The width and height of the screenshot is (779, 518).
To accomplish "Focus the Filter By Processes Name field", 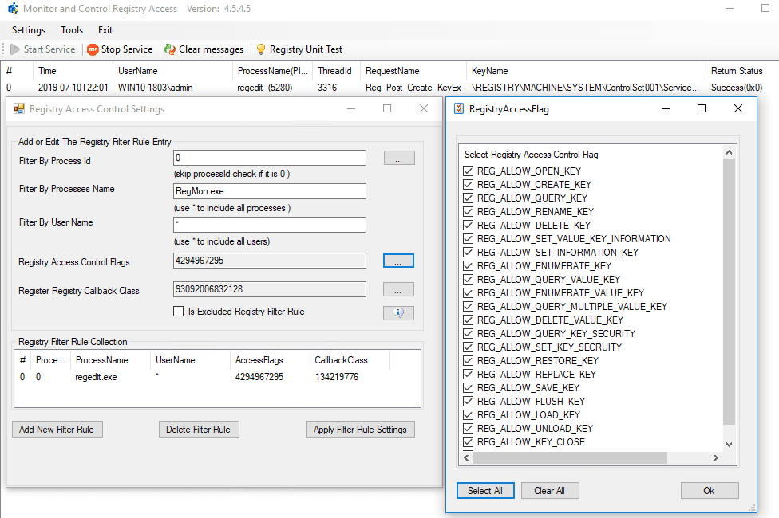I will 270,191.
